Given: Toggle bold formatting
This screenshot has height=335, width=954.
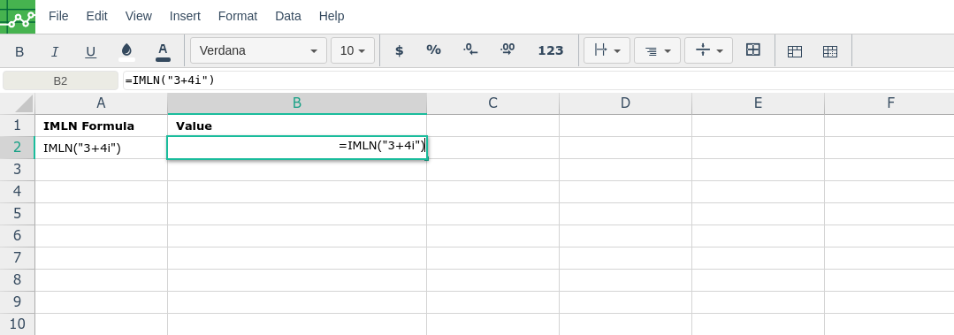Looking at the screenshot, I should 19,51.
